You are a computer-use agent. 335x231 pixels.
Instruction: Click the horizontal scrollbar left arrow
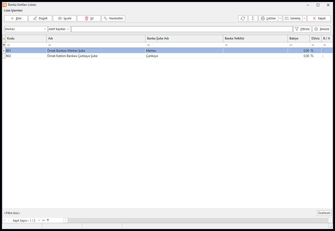(x=65, y=220)
